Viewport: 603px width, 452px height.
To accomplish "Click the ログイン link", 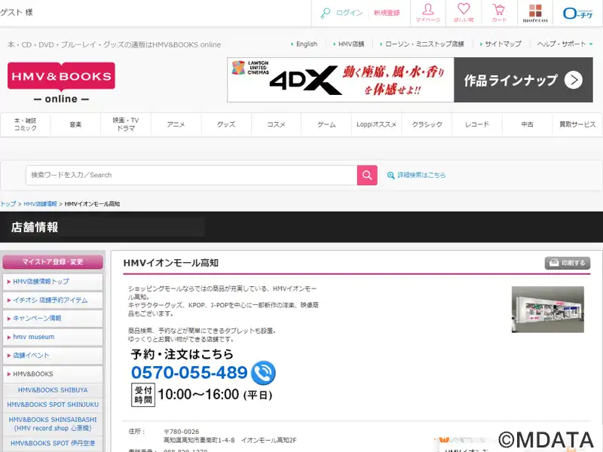I will tap(349, 13).
